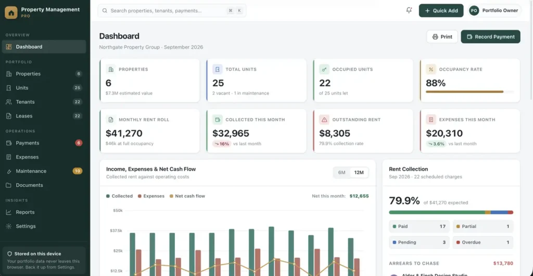Click the yellow 10 badge on Maintenance
Viewport: 533px width, 276px height.
[78, 171]
